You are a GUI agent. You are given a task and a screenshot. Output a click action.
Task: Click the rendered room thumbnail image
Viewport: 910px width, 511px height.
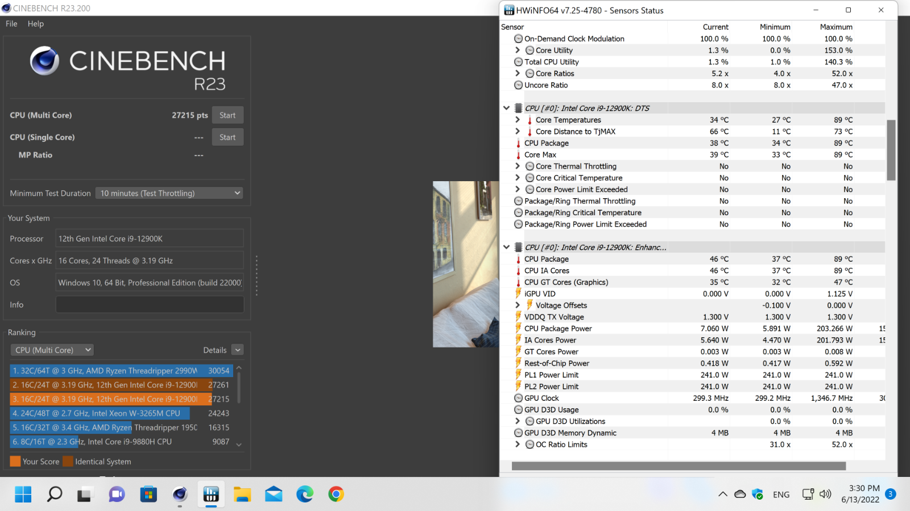(x=466, y=264)
